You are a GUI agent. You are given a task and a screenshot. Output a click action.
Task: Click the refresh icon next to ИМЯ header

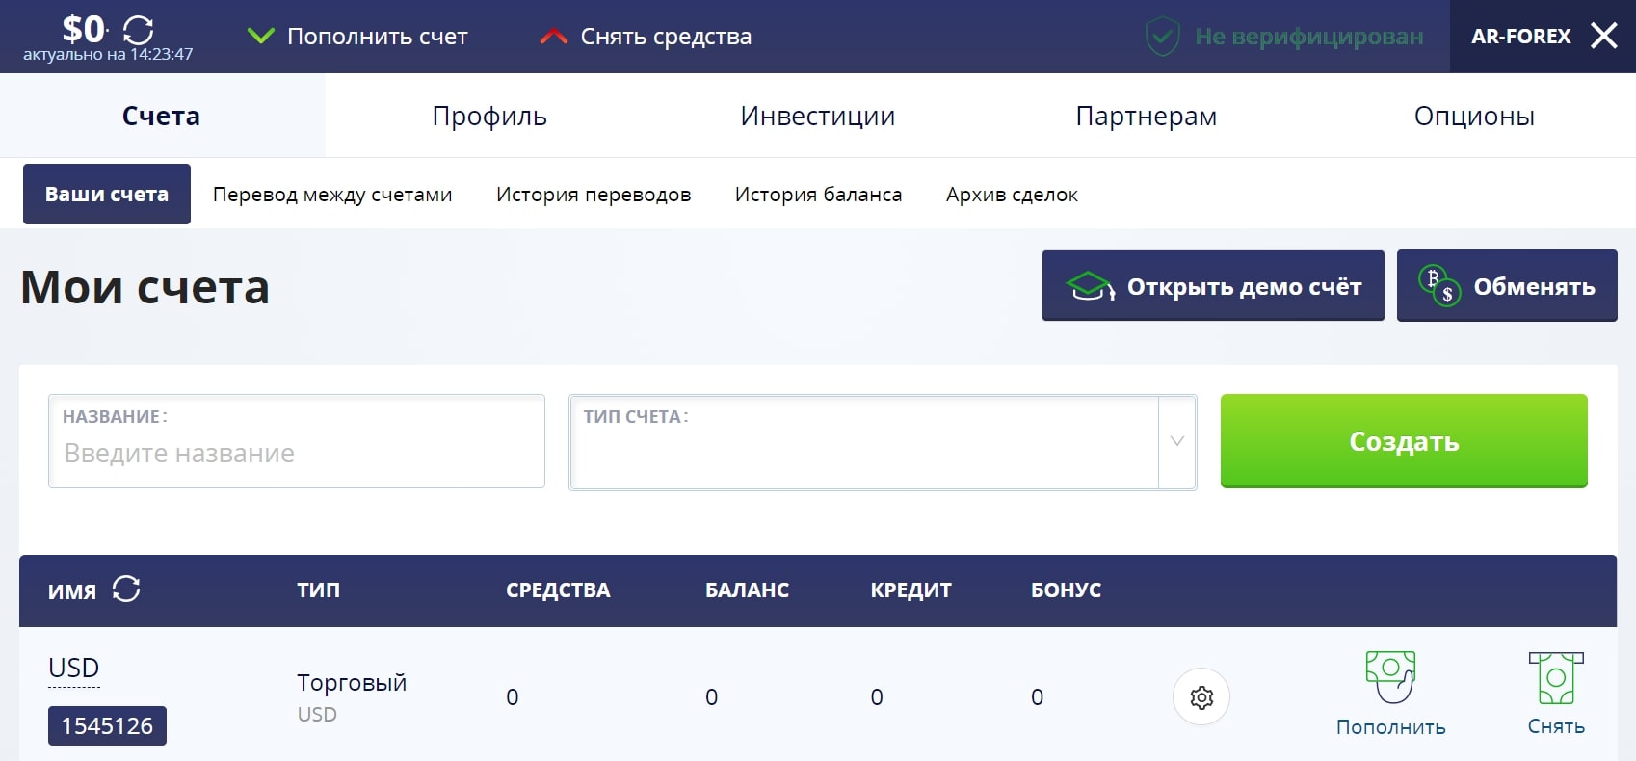point(126,589)
